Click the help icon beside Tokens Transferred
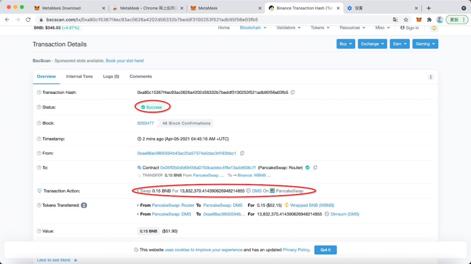The image size is (471, 264). [x=39, y=205]
